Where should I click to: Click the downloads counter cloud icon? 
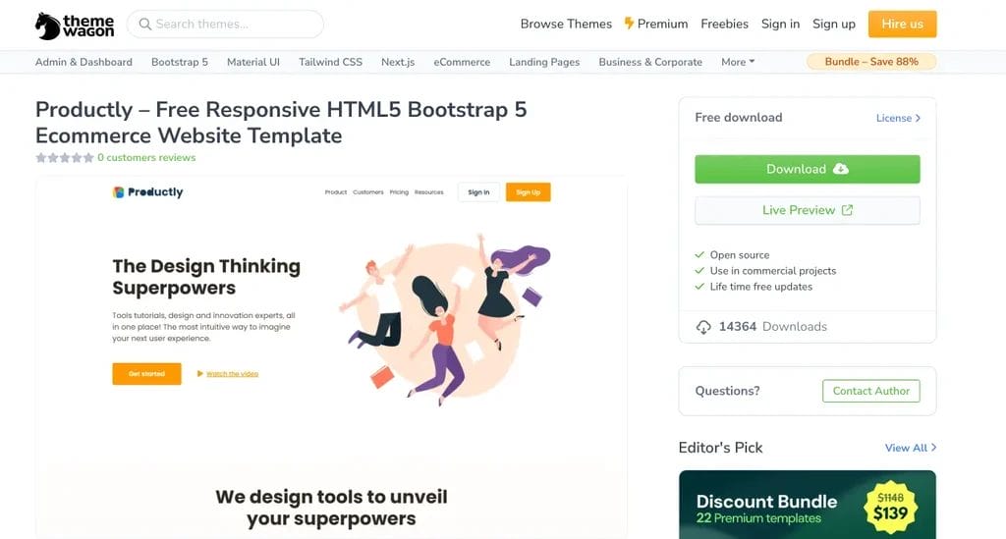(703, 327)
